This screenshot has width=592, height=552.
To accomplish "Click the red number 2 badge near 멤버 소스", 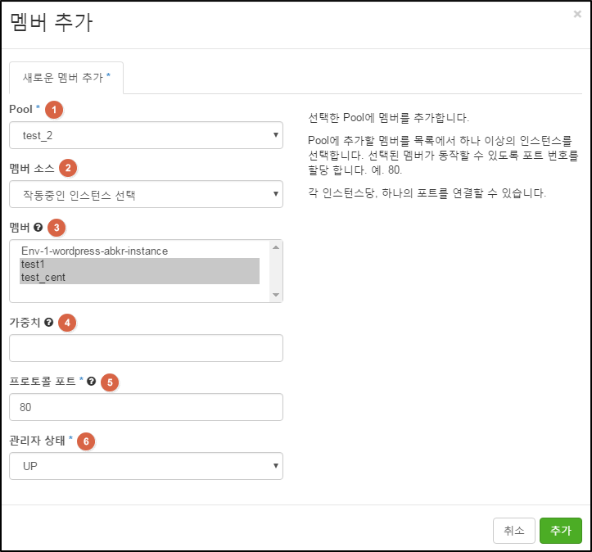I will (x=68, y=168).
